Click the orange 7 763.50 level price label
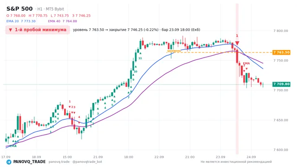Screen dimensions: 297x167 [281, 52]
